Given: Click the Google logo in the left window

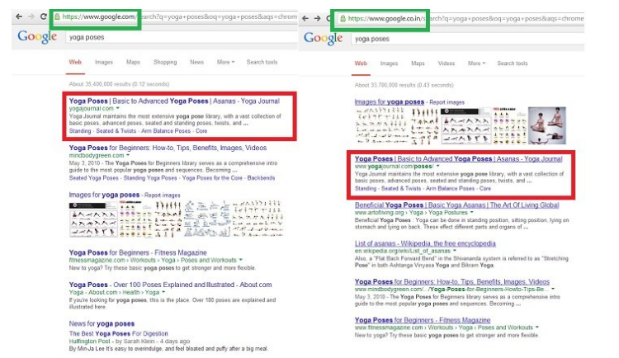Looking at the screenshot, I should (37, 37).
